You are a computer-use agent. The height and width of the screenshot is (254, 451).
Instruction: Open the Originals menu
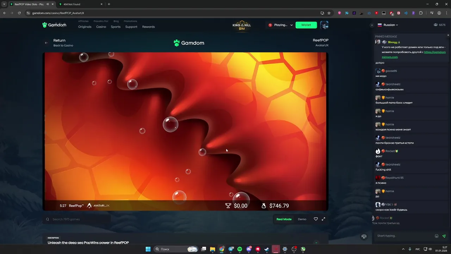click(x=85, y=27)
